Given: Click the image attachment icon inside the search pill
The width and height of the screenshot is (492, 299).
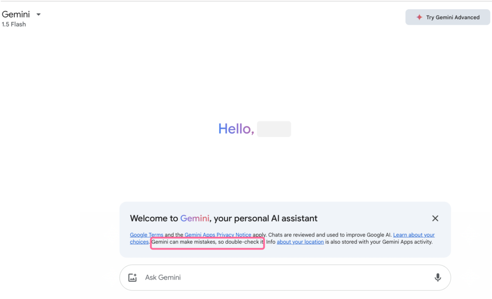Looking at the screenshot, I should 132,277.
